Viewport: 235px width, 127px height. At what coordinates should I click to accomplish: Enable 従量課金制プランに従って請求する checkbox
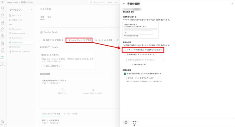[x=125, y=54]
